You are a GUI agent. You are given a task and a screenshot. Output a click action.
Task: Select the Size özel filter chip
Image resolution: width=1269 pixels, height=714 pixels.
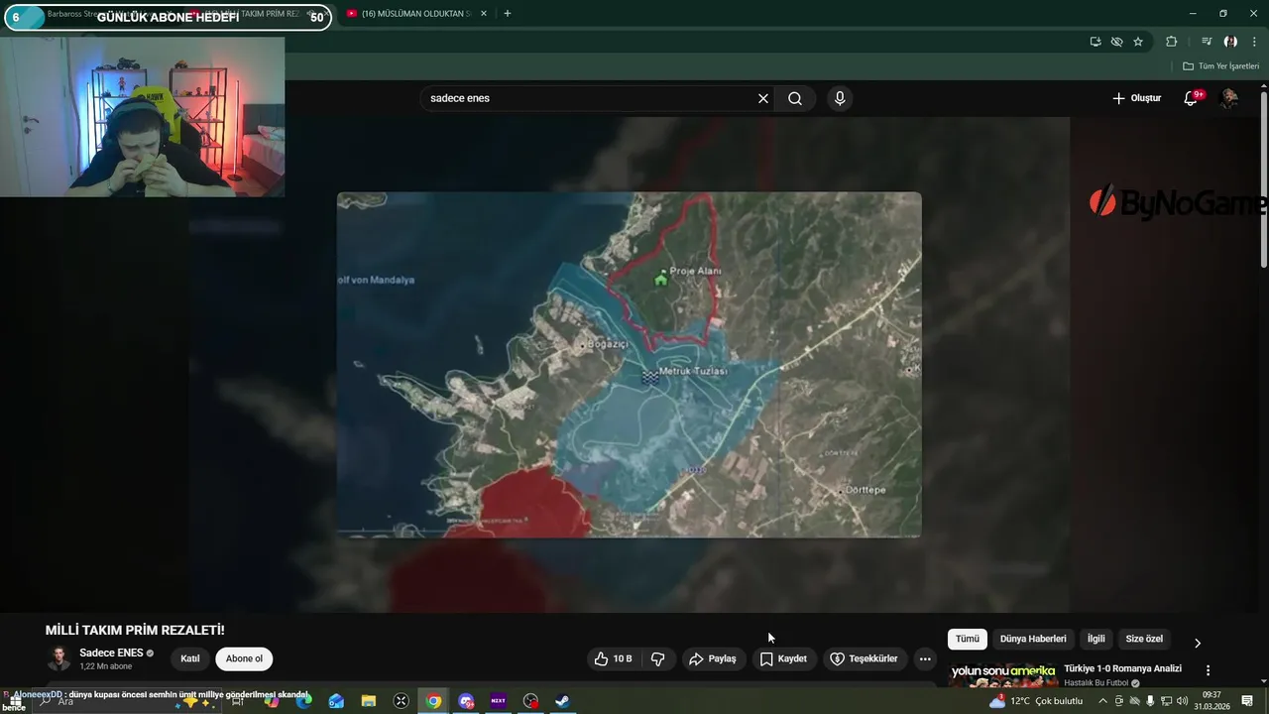(1144, 639)
